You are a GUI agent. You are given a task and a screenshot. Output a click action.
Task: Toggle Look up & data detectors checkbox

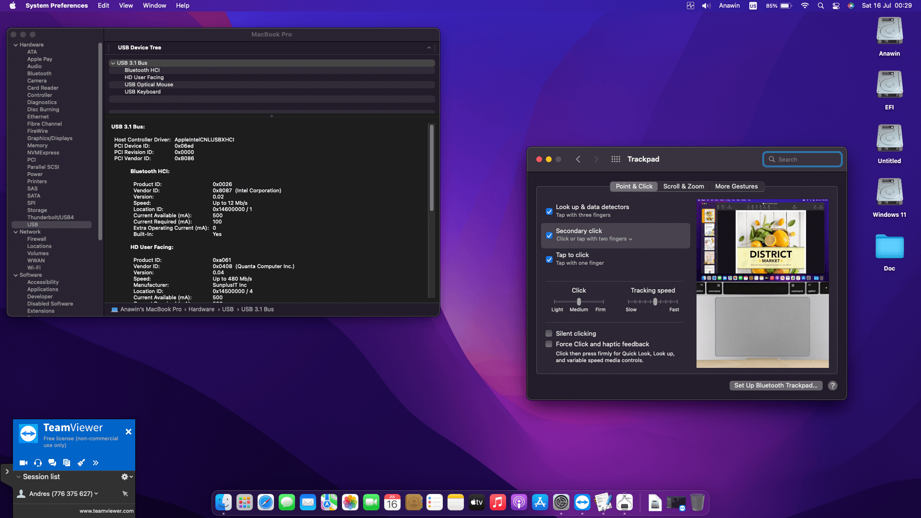549,212
